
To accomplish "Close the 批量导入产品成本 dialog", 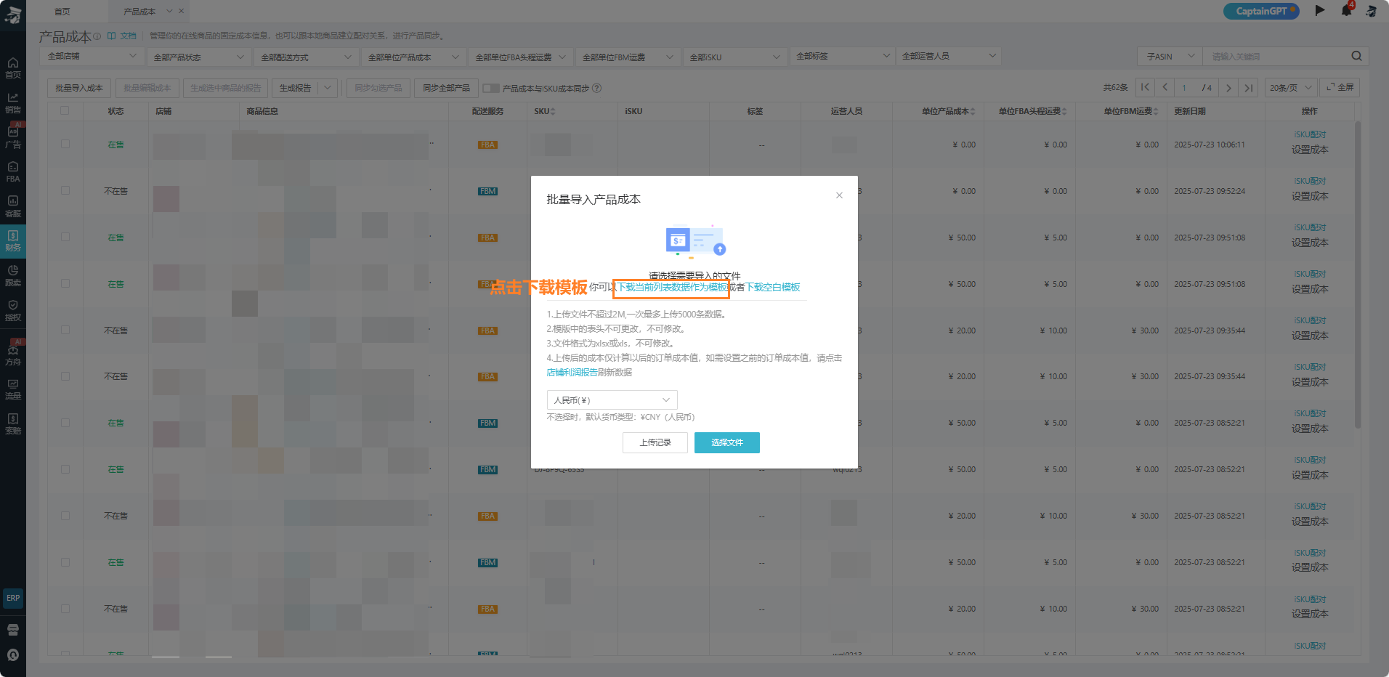I will [x=839, y=195].
